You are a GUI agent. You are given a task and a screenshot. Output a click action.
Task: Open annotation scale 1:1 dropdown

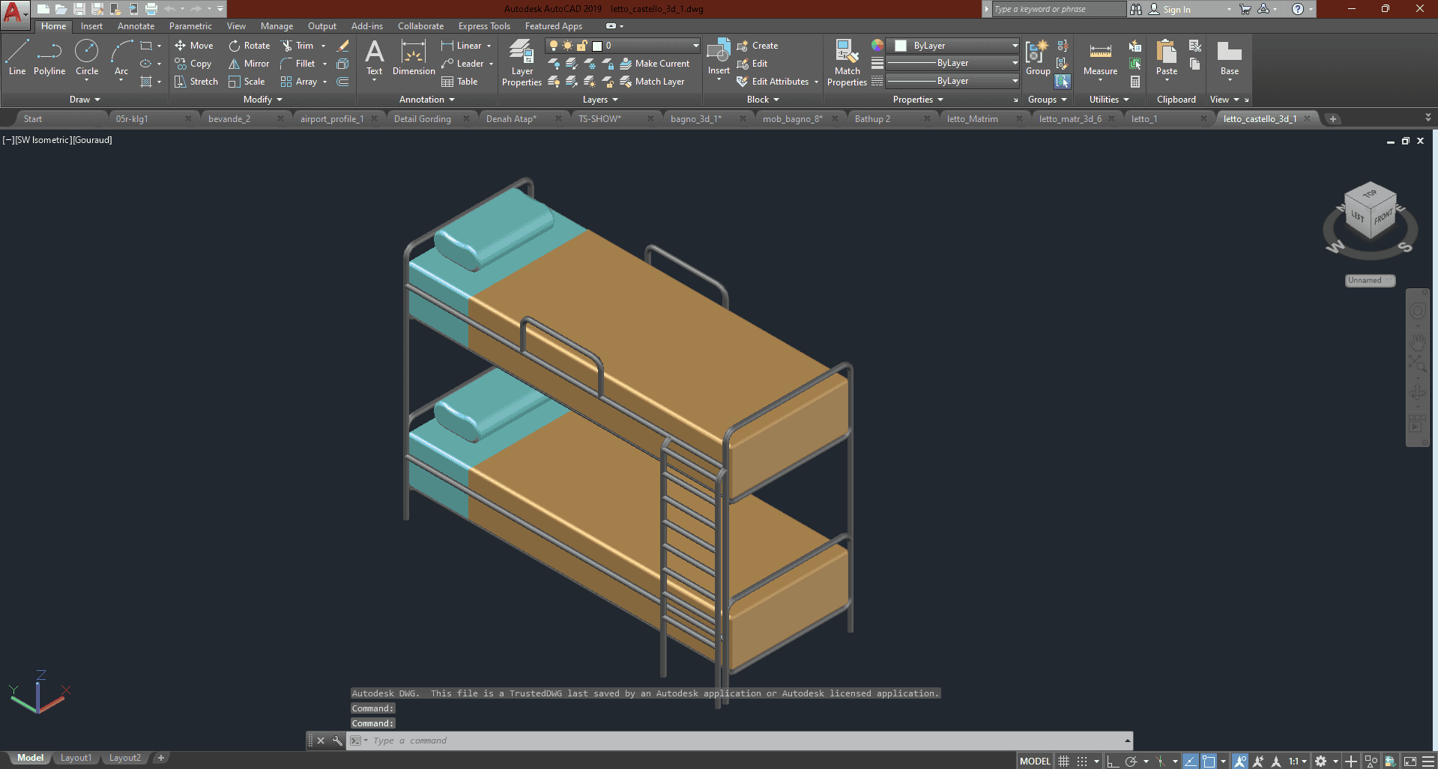coord(1298,762)
